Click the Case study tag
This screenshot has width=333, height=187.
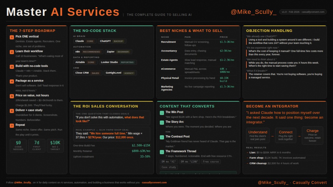[x=169, y=167]
